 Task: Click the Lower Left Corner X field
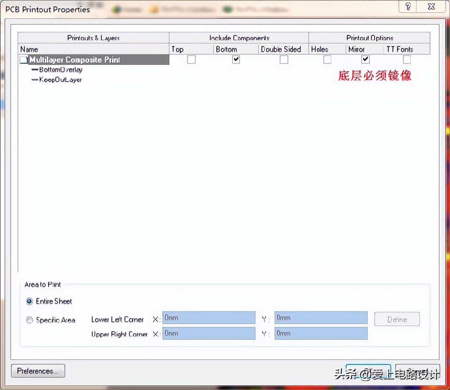tap(209, 318)
